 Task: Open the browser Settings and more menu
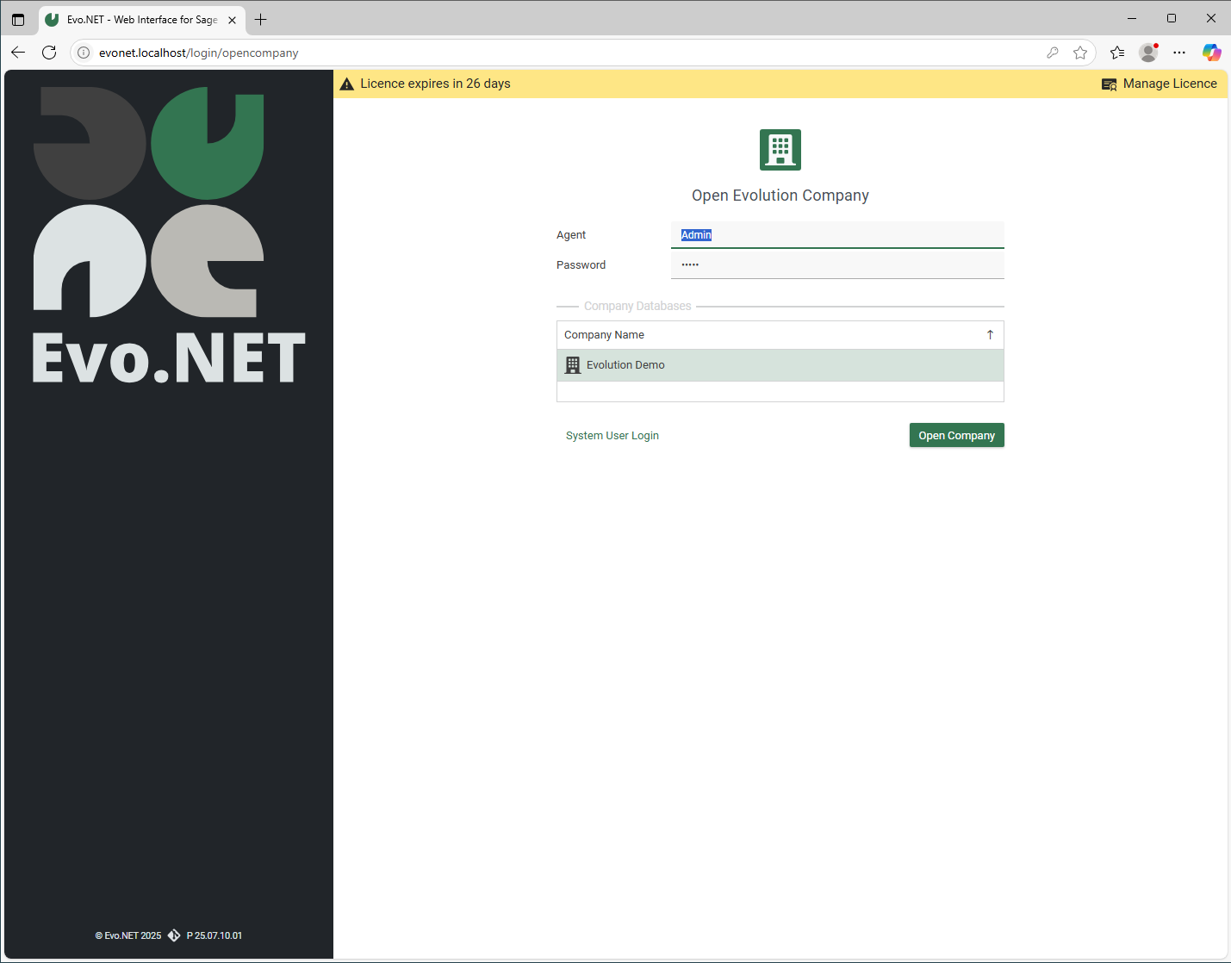pos(1179,53)
